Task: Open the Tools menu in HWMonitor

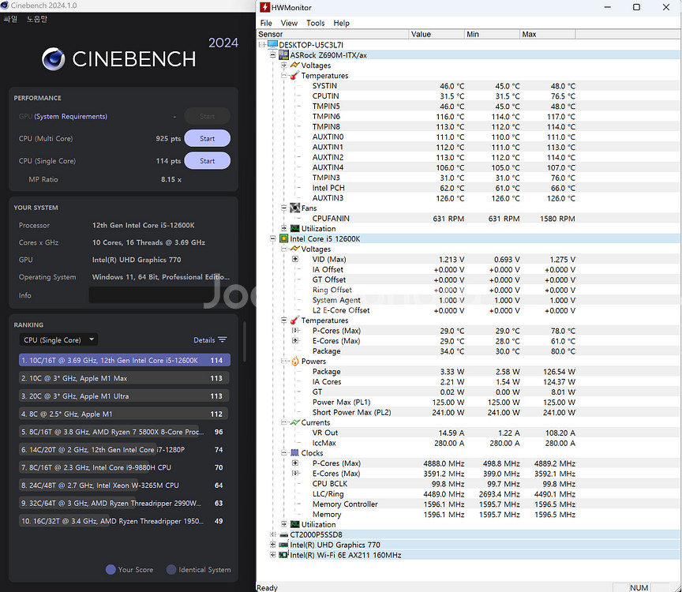Action: tap(315, 23)
